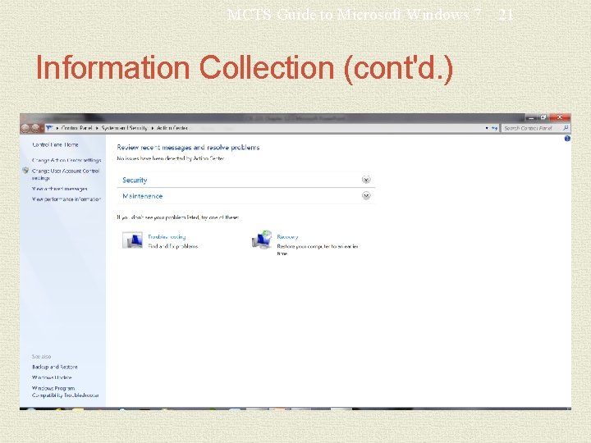Open dropdown arrow after Control Panel breadcrumb
The image size is (591, 443).
pyautogui.click(x=97, y=128)
